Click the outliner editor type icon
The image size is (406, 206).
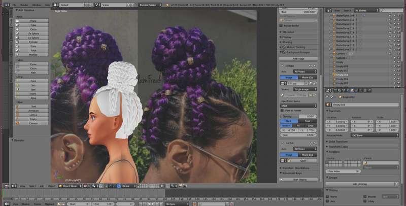(328, 10)
